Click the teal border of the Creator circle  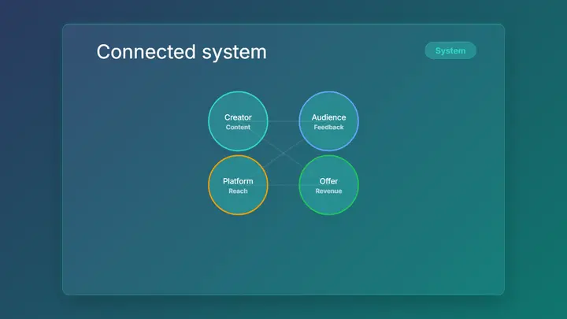[209, 121]
